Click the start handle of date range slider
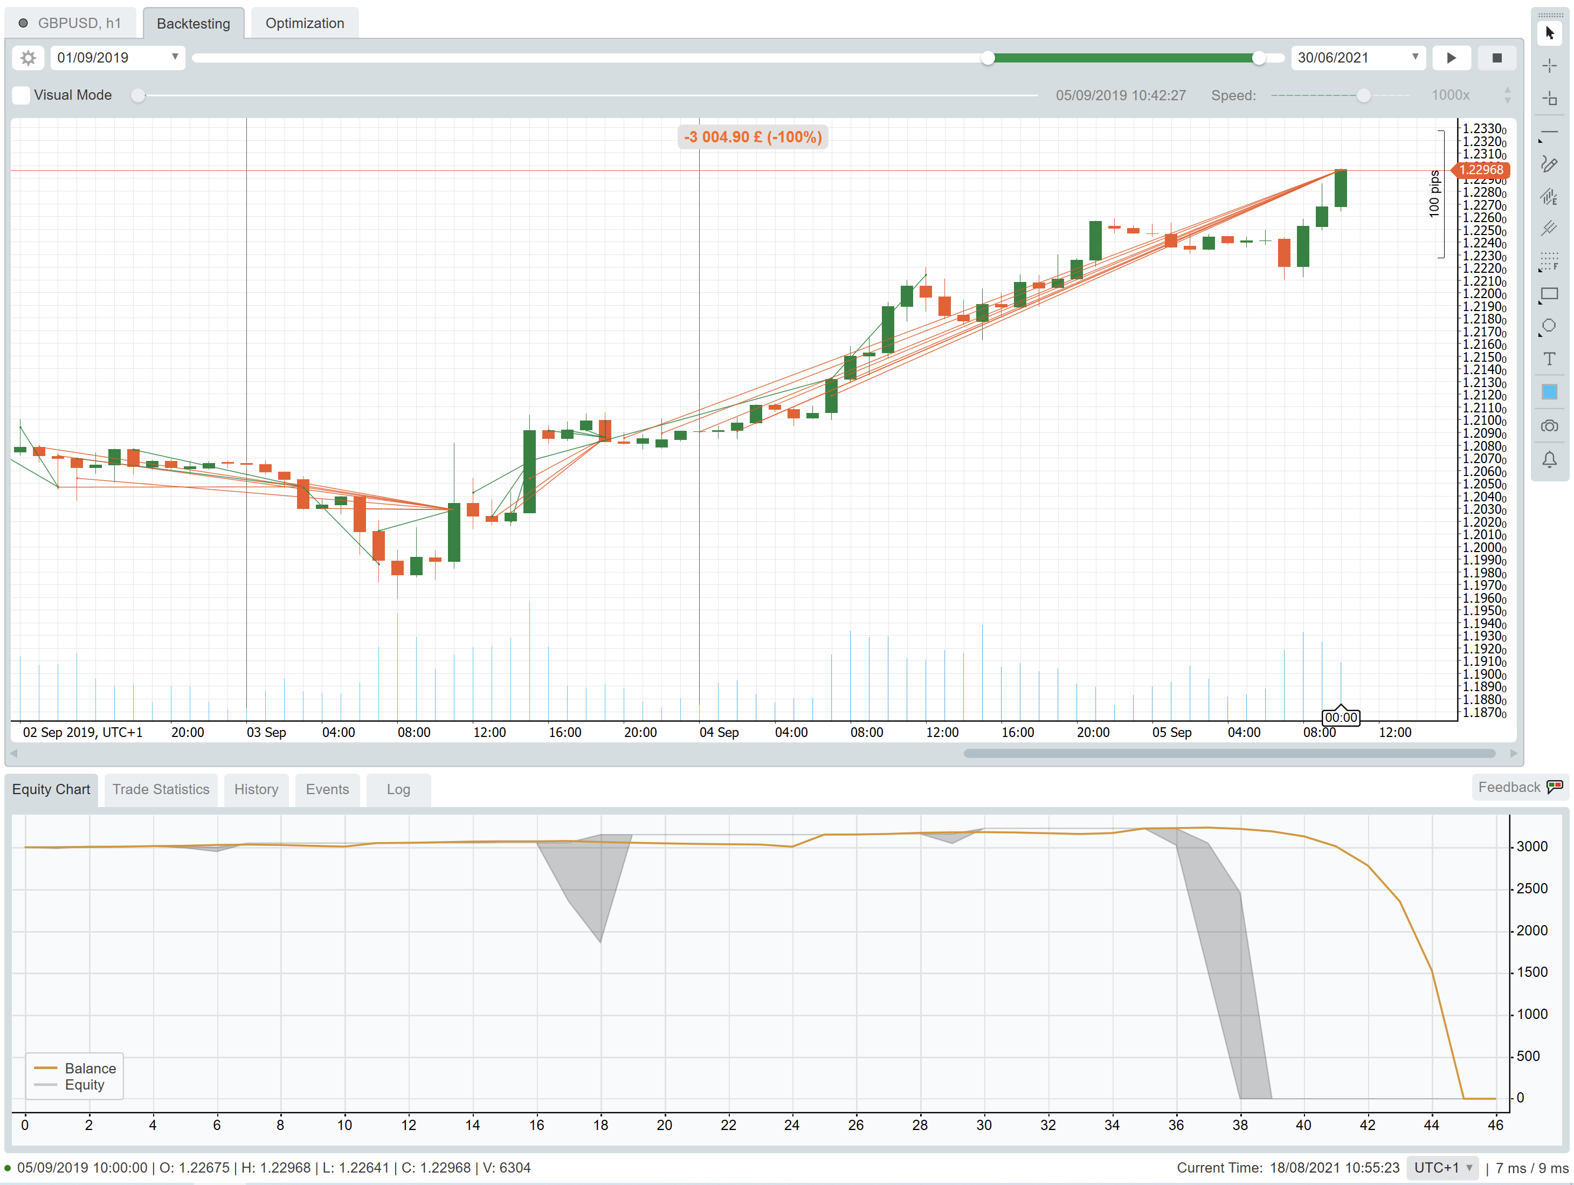 click(x=988, y=58)
